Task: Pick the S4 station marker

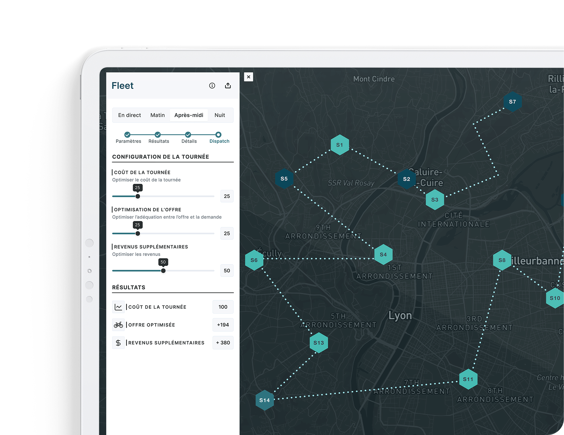Action: click(x=383, y=255)
